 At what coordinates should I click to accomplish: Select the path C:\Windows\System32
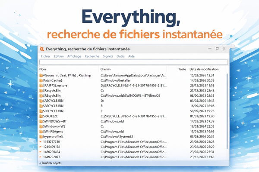tap(117, 137)
